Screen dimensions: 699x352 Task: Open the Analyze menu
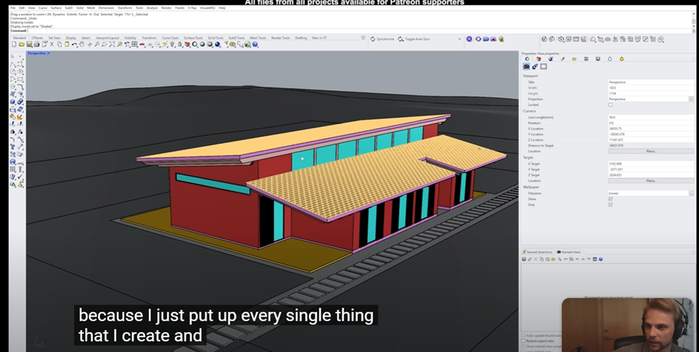click(x=152, y=8)
